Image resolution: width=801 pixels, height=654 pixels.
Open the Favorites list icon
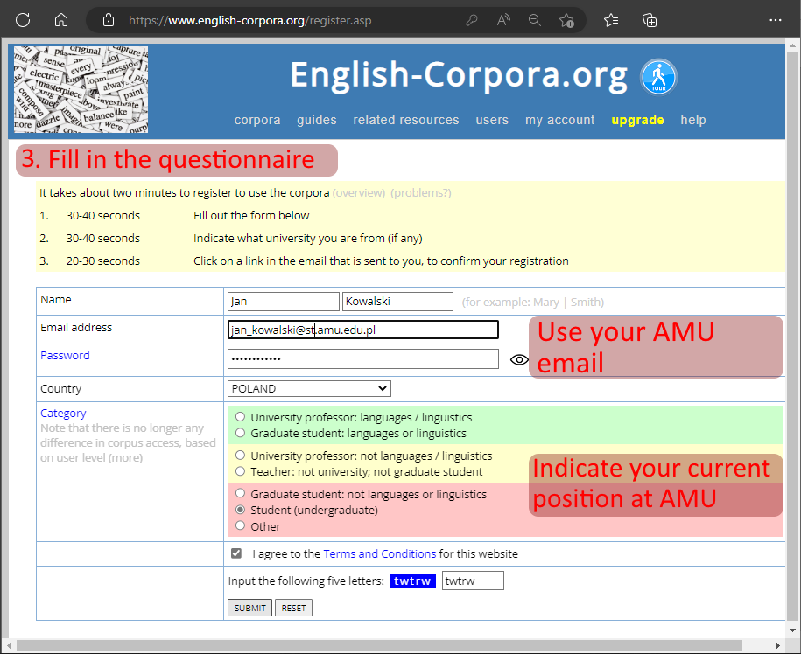611,19
